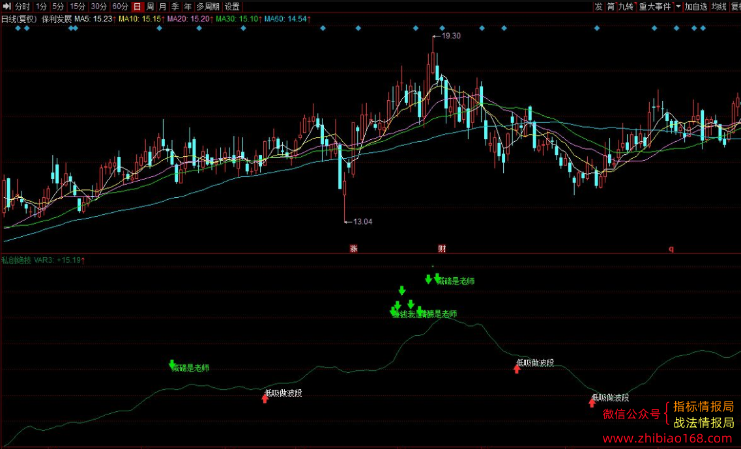Screen dimensions: 741x449
Task: Toggle the 简 simplified view button
Action: [611, 7]
